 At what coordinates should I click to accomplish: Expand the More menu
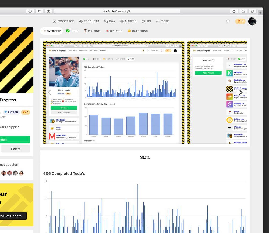(162, 21)
